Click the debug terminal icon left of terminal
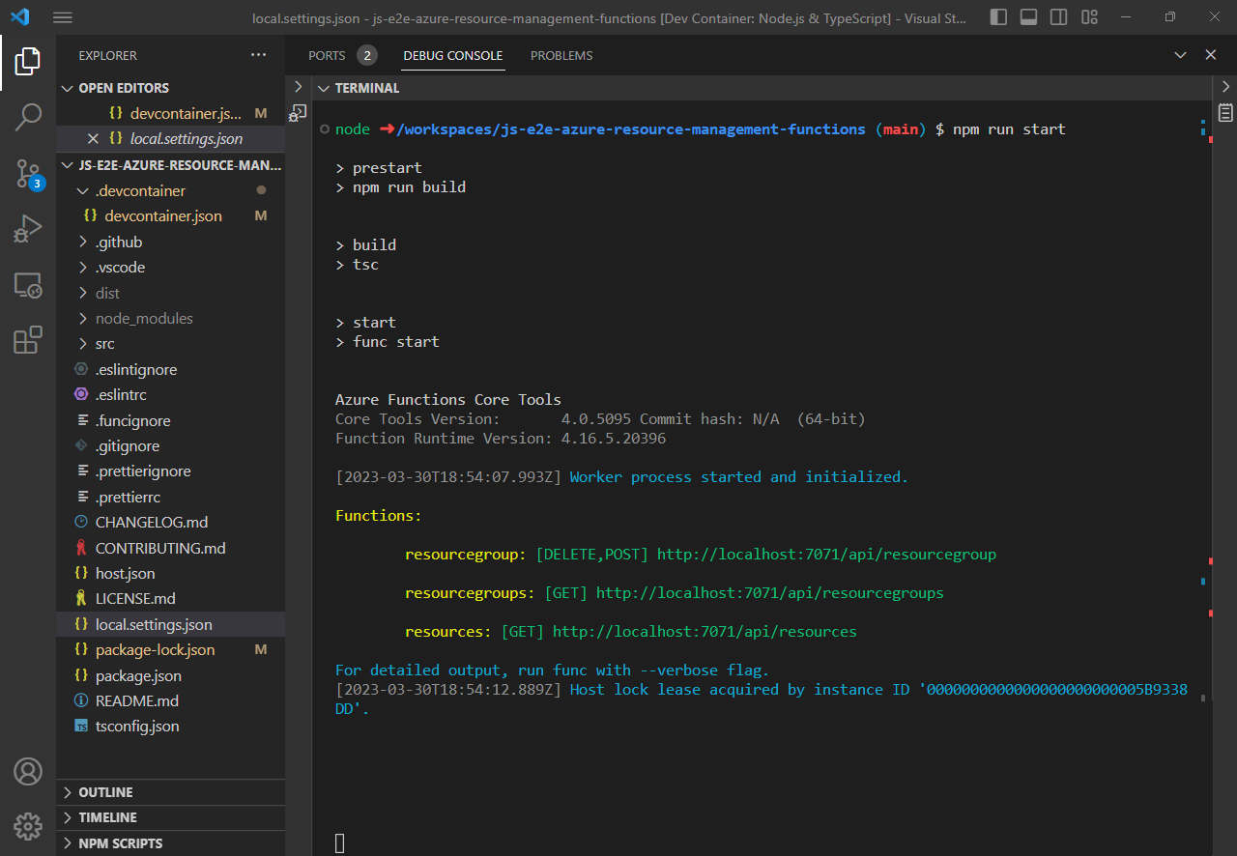 (x=299, y=112)
